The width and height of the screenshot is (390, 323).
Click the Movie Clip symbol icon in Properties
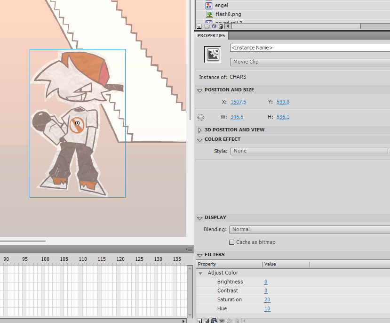[213, 55]
